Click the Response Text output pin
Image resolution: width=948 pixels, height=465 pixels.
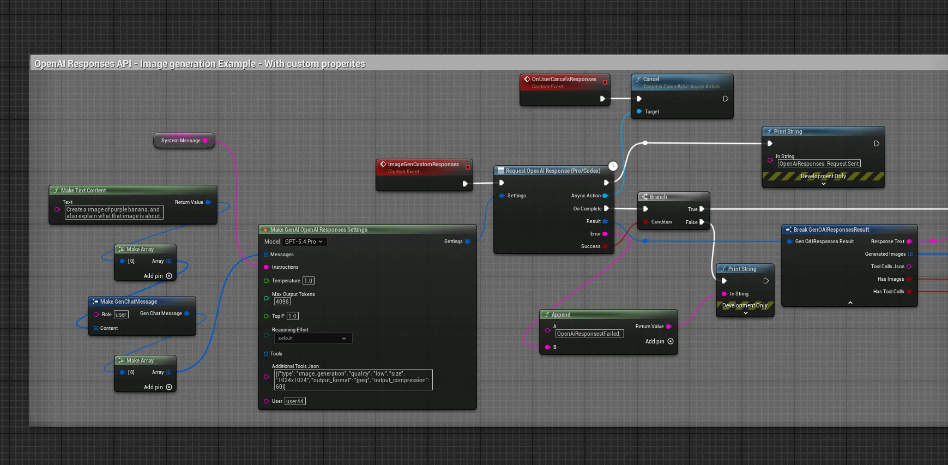click(x=909, y=241)
